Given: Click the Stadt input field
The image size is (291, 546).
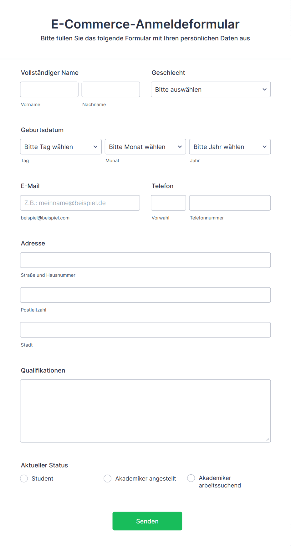Looking at the screenshot, I should 145,330.
